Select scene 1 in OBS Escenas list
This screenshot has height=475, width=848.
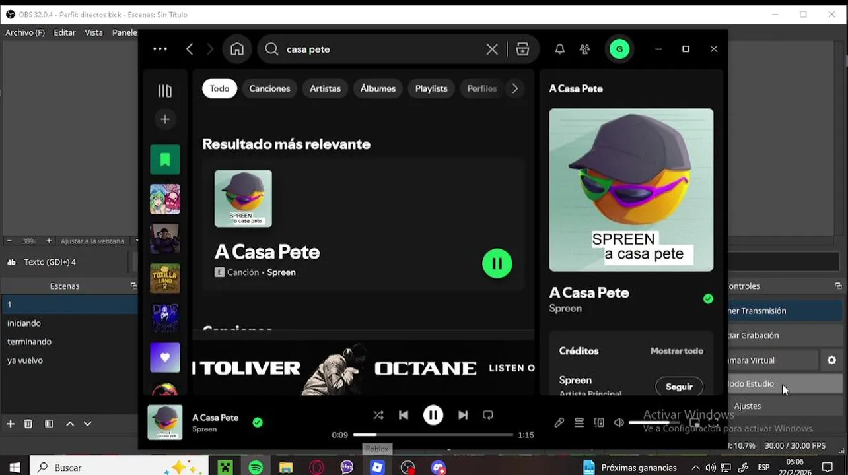click(69, 305)
